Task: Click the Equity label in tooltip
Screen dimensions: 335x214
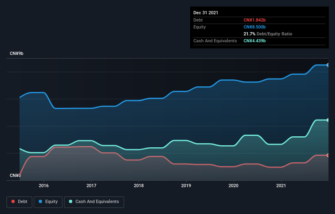Action: (200, 27)
